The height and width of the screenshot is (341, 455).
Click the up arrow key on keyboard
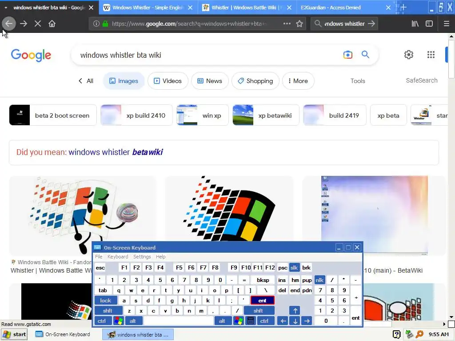pyautogui.click(x=295, y=310)
